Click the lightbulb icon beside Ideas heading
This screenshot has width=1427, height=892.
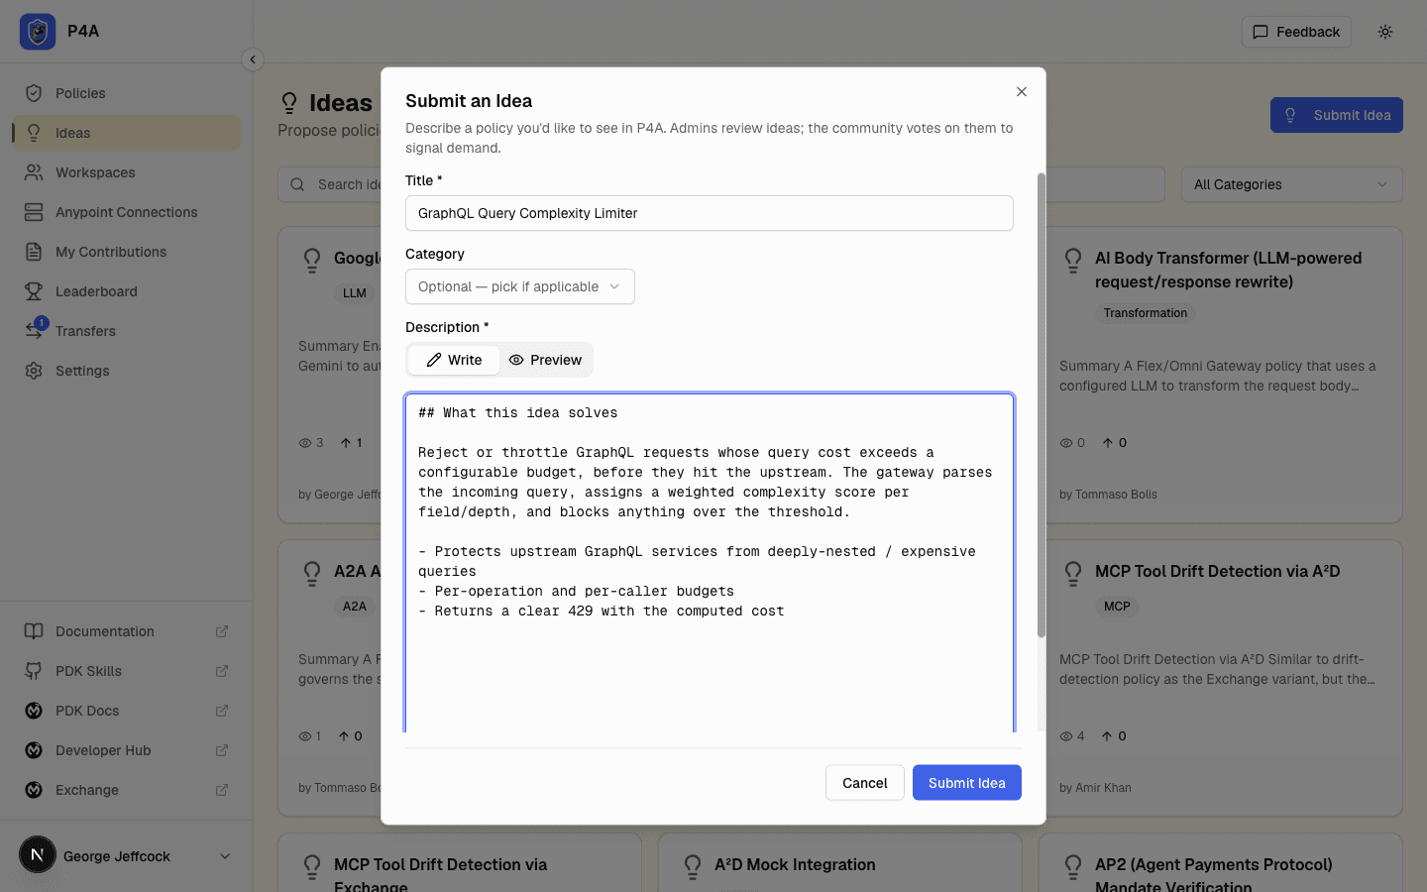pyautogui.click(x=289, y=103)
